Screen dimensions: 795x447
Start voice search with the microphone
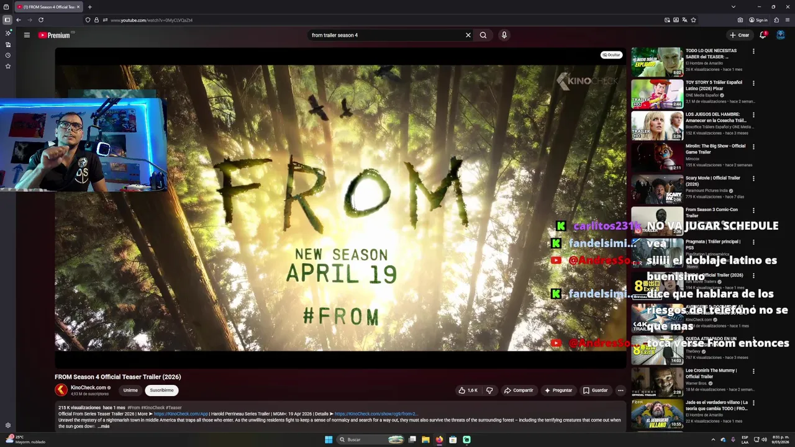coord(504,35)
